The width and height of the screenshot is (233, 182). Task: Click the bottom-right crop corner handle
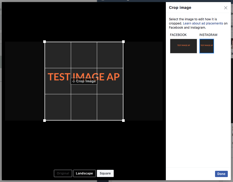(x=123, y=120)
